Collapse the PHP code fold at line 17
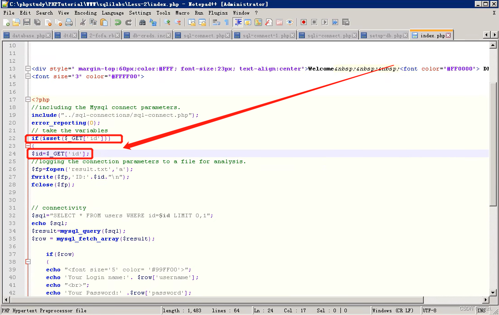Image resolution: width=499 pixels, height=315 pixels. click(28, 100)
